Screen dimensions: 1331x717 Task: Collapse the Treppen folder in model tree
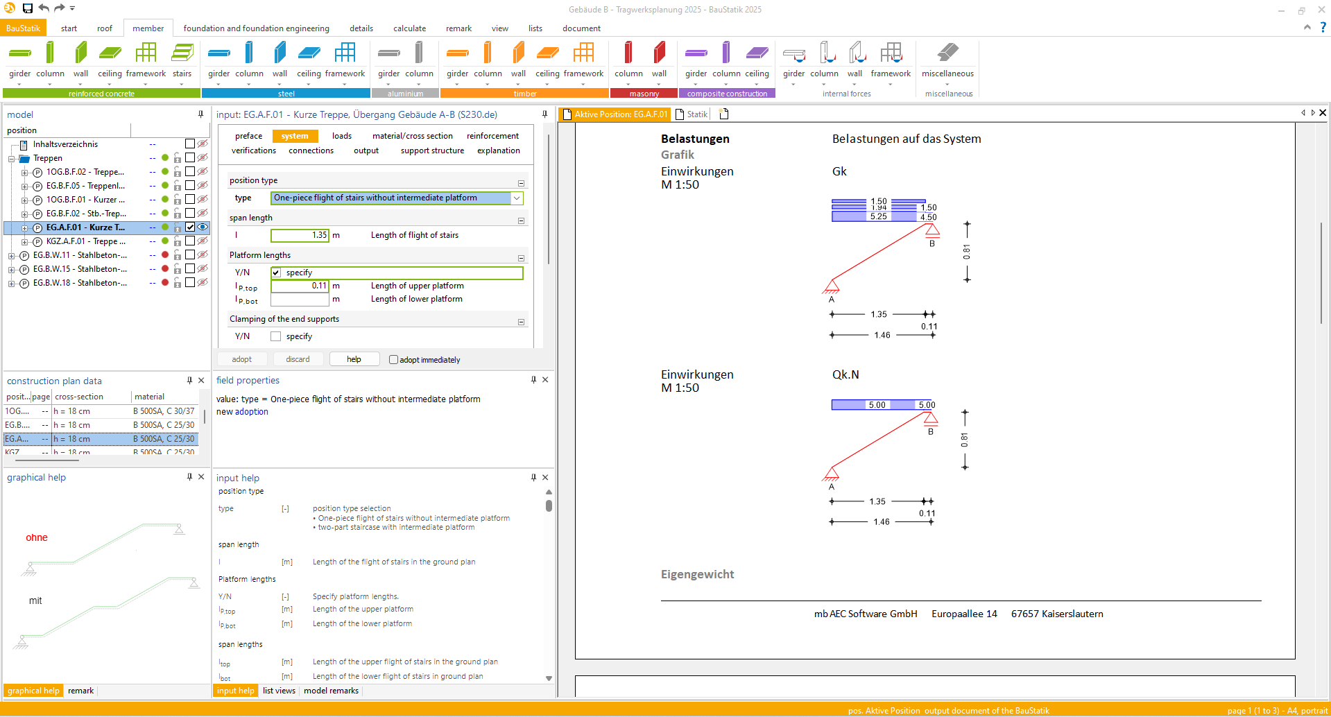tap(12, 159)
